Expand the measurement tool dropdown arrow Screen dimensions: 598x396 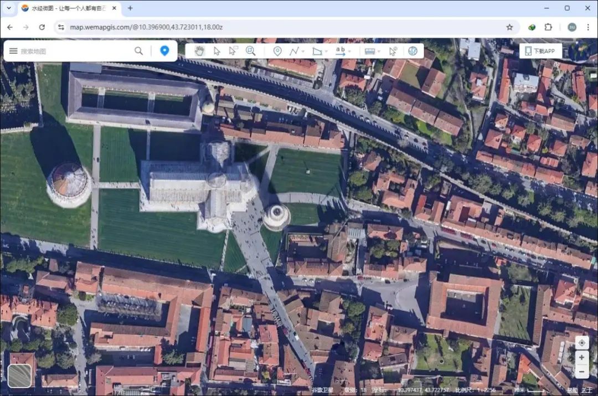pos(379,52)
